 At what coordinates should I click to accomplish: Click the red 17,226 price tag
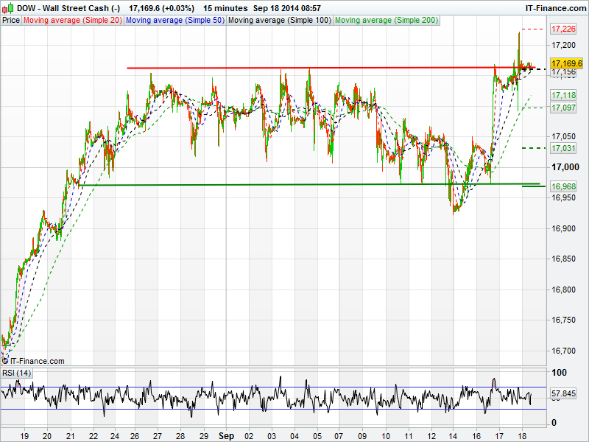[563, 29]
